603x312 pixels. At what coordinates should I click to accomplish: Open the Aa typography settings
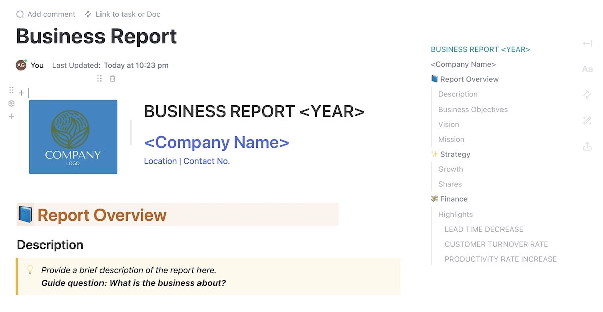click(x=587, y=69)
